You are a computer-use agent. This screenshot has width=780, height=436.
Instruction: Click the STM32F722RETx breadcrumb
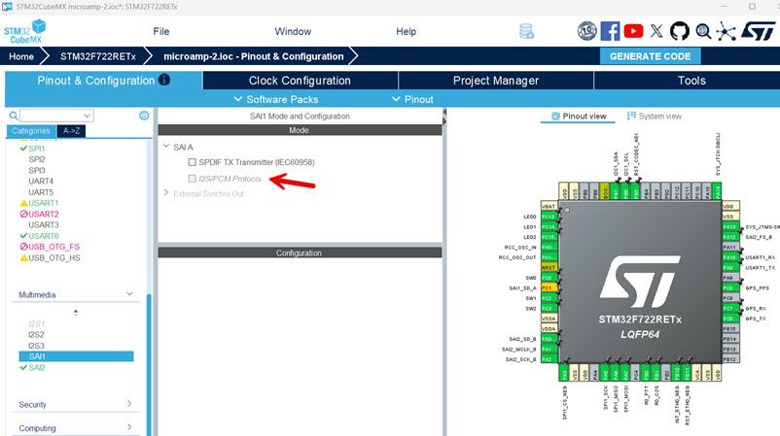(x=98, y=56)
